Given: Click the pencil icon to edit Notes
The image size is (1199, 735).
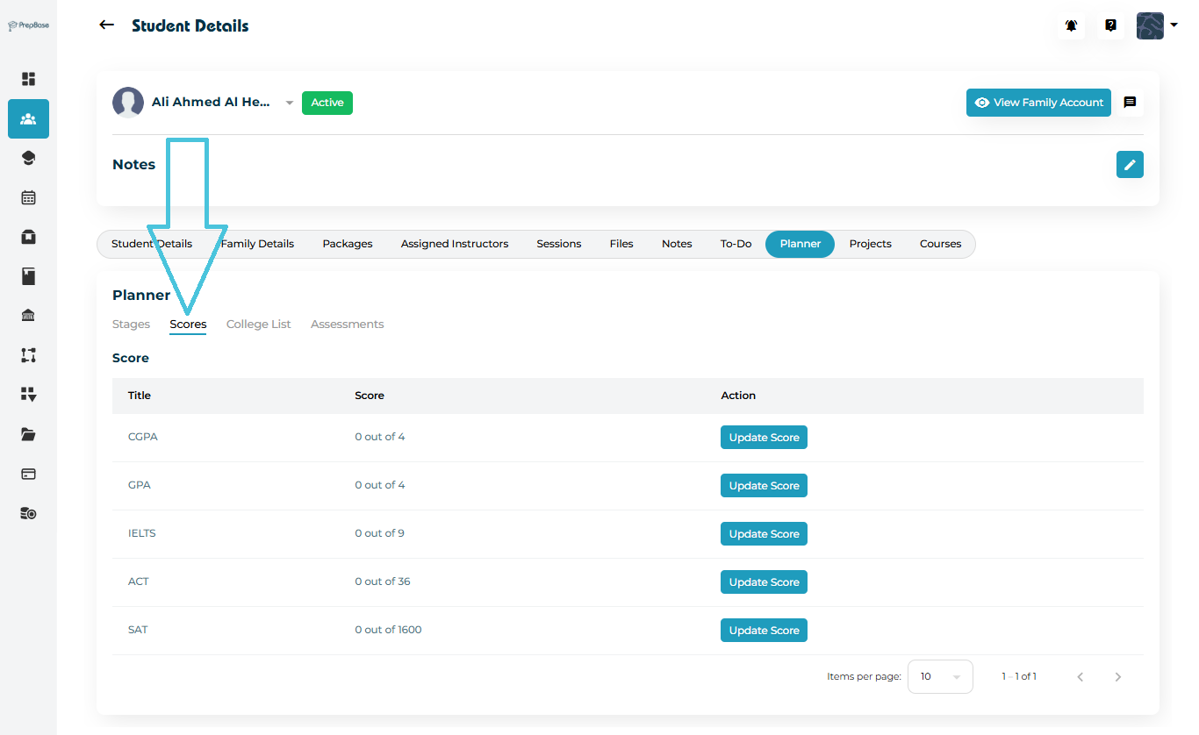Looking at the screenshot, I should pos(1130,165).
